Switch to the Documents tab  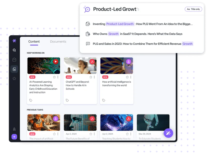[x=58, y=42]
